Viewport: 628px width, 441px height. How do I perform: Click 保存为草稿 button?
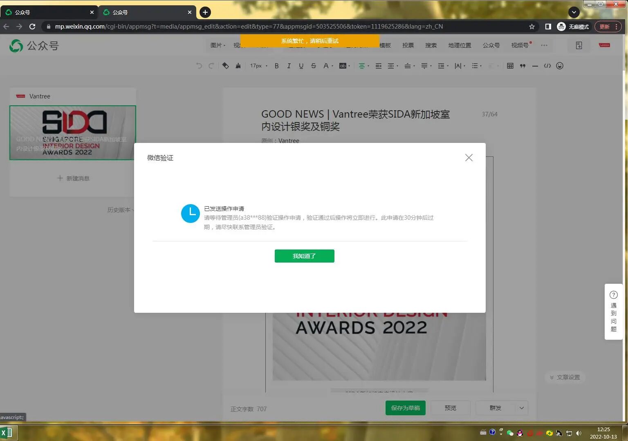pyautogui.click(x=406, y=408)
